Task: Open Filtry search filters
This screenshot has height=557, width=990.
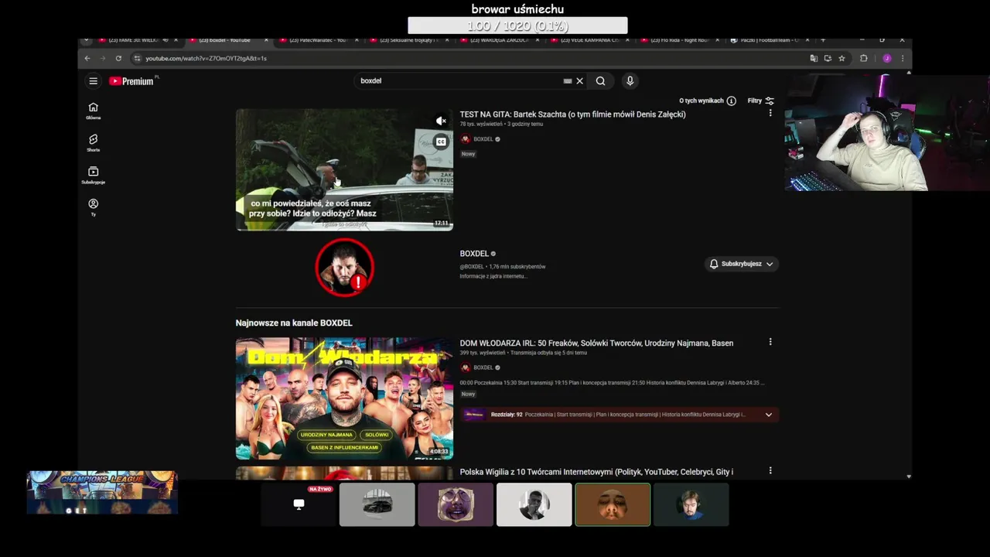Action: tap(760, 101)
